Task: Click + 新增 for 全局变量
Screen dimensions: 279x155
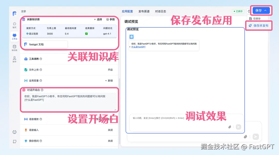Action: point(109,81)
